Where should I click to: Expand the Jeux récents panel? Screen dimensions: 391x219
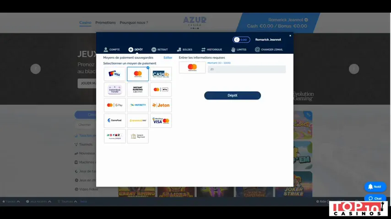tap(38, 201)
